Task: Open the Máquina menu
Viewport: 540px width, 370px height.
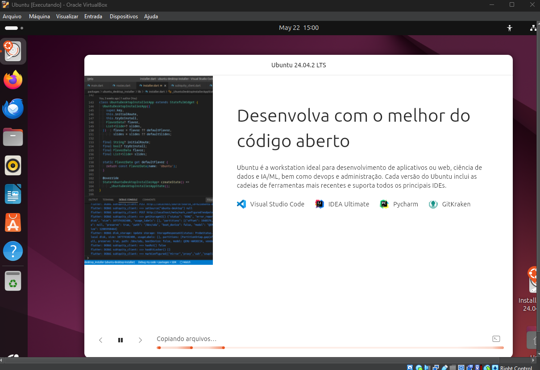Action: [39, 16]
